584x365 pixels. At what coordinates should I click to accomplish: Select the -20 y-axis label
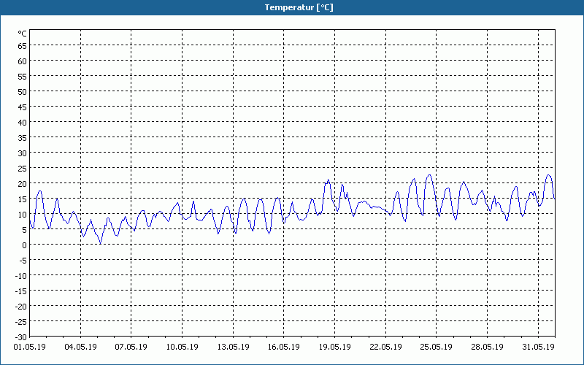(x=21, y=307)
